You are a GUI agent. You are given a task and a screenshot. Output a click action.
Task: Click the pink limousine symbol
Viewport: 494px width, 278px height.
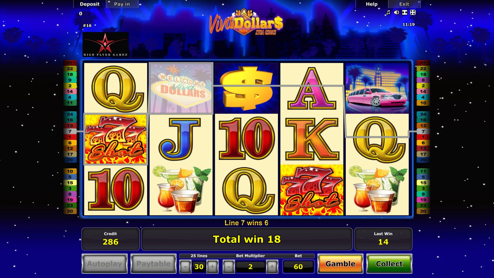tap(377, 88)
